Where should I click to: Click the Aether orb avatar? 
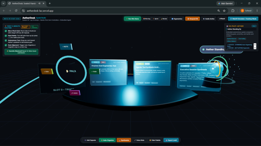coord(216,69)
